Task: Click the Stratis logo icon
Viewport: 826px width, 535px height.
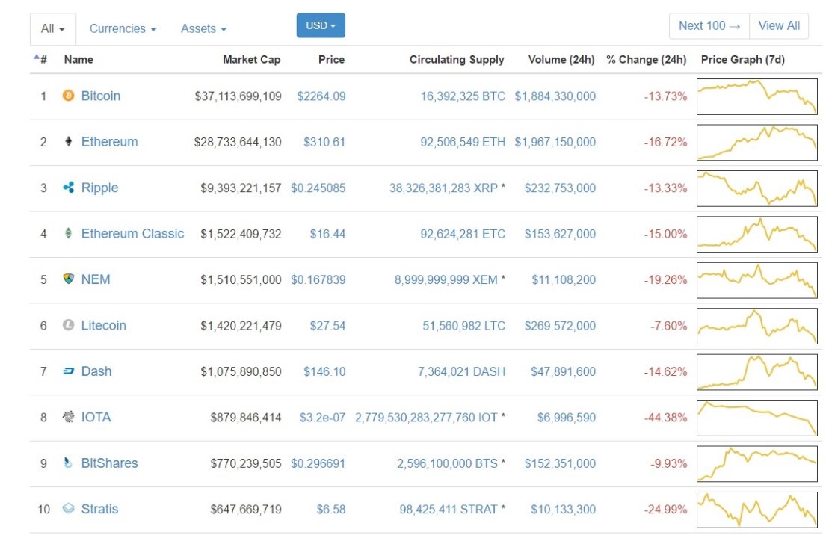Action: coord(68,508)
